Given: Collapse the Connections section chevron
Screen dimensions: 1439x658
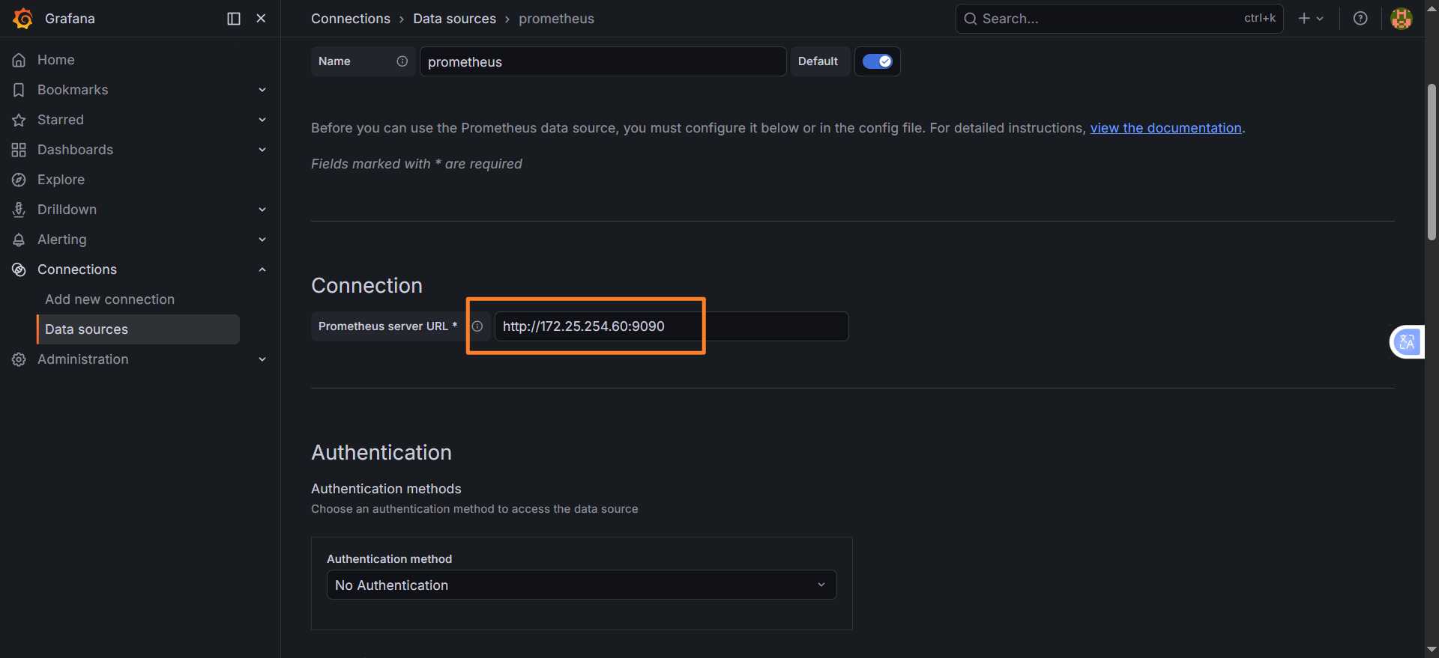Looking at the screenshot, I should tap(262, 269).
